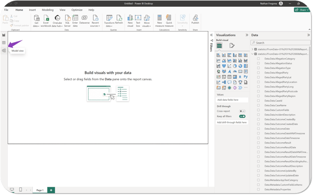
Task: Check Data.Data.CaseName field
Action: (258, 105)
